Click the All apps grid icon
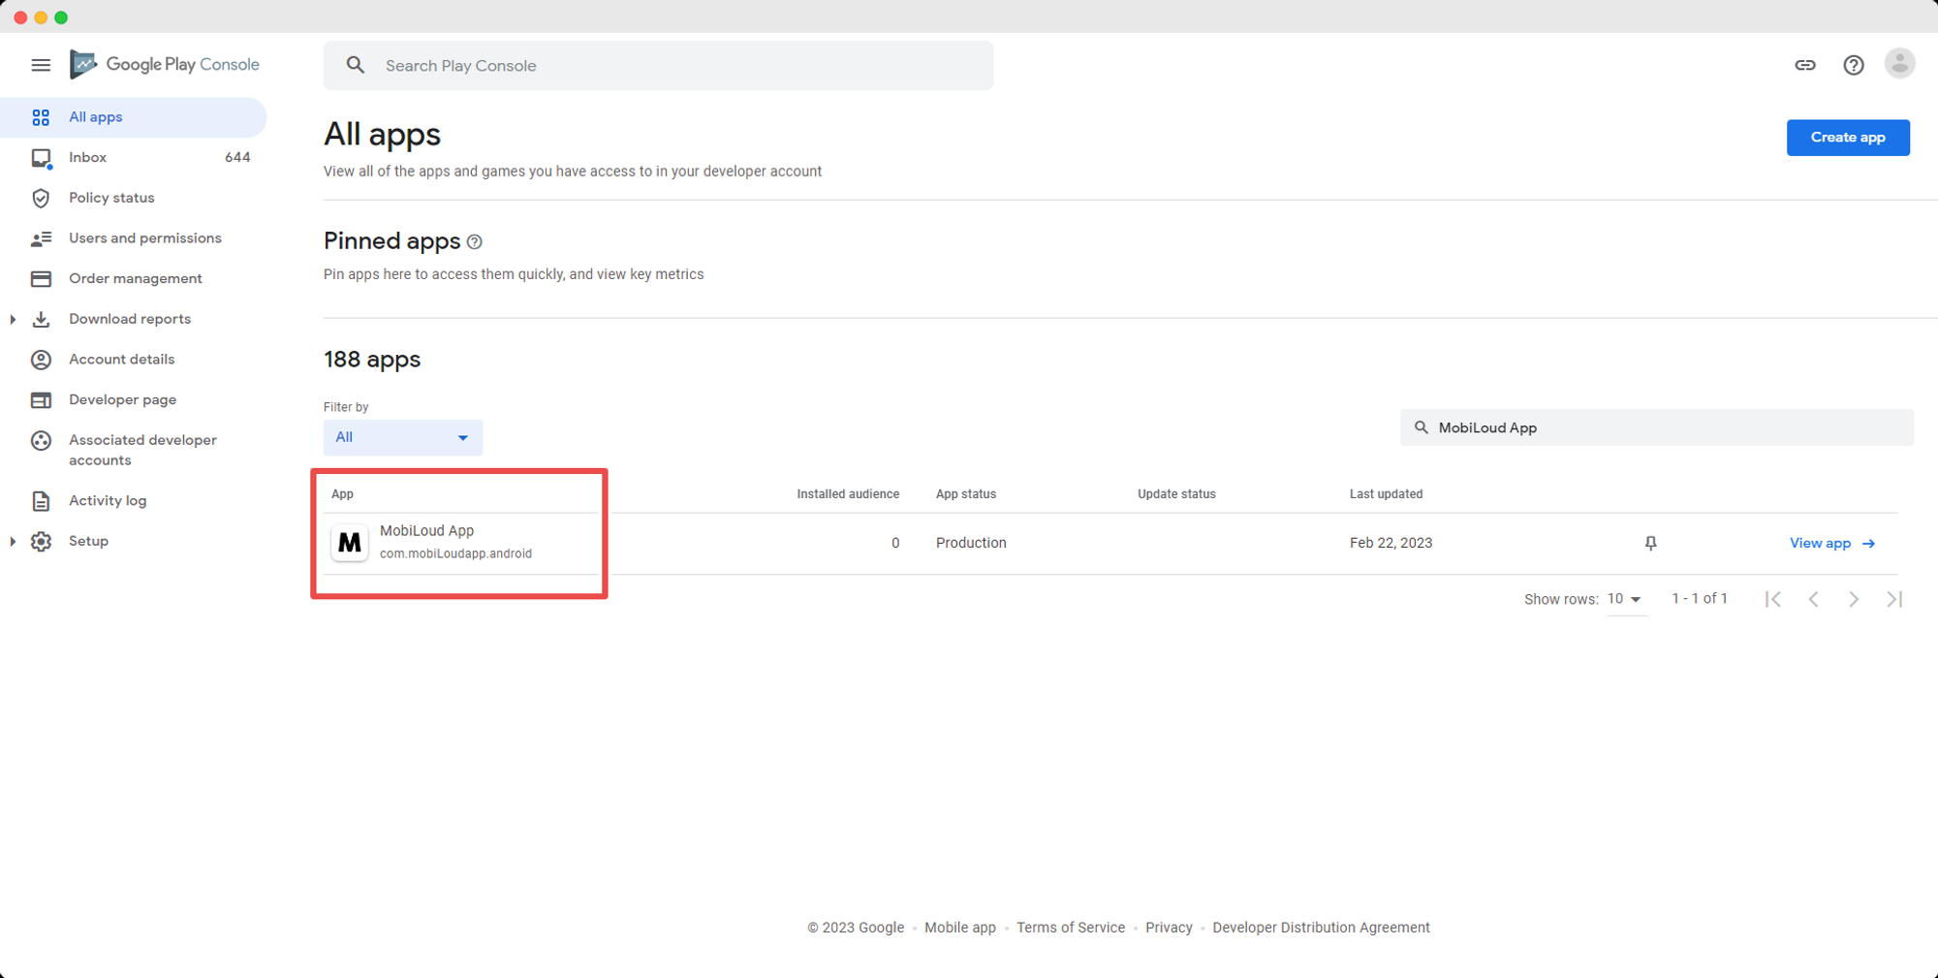1938x978 pixels. point(41,117)
